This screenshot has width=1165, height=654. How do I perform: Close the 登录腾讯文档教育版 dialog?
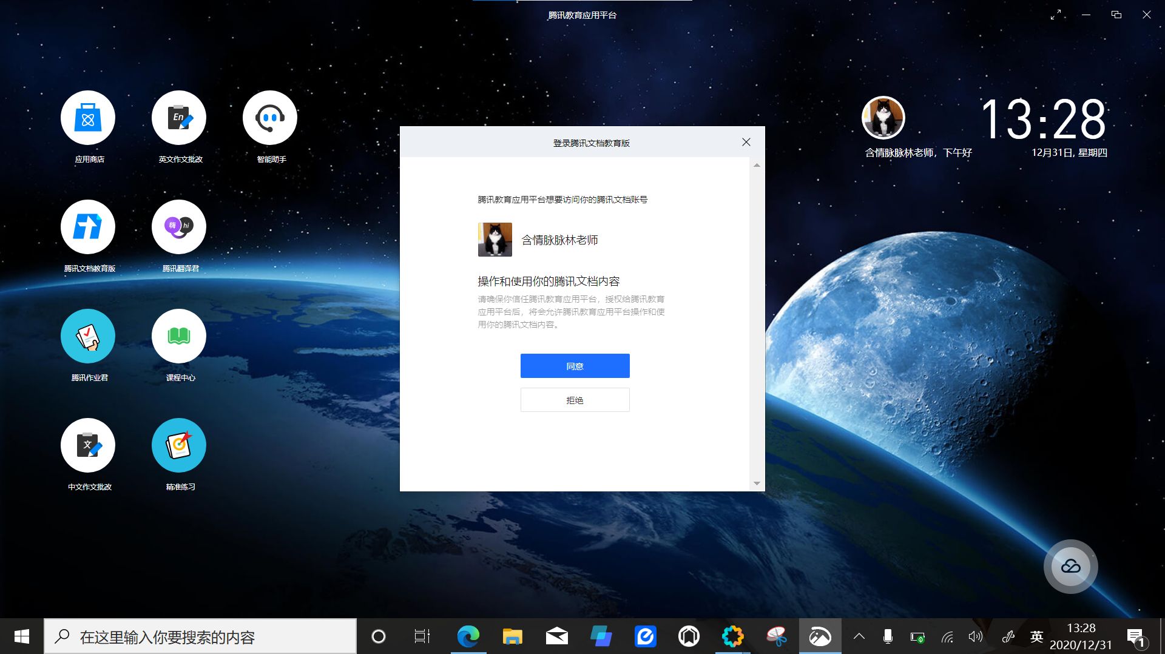(746, 142)
